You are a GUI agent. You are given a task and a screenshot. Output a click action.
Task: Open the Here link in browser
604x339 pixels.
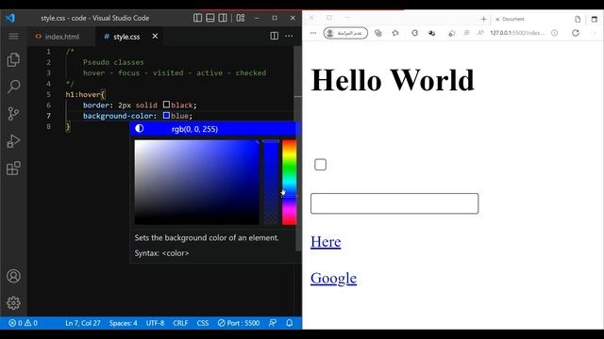[326, 242]
